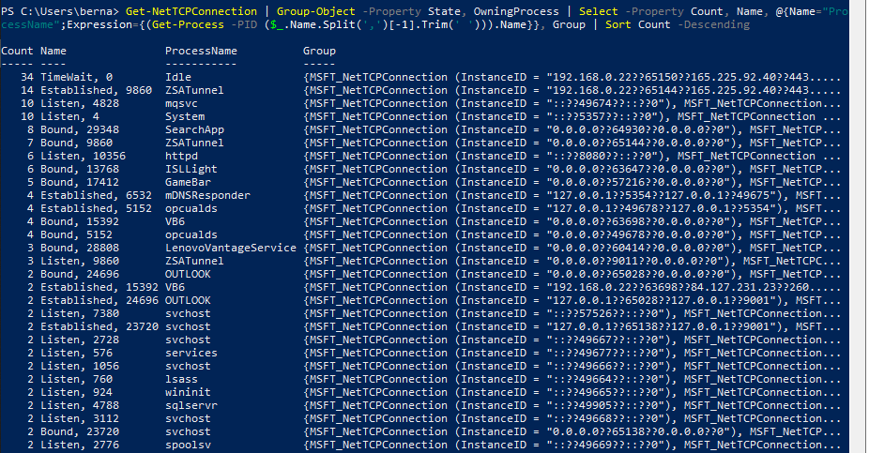Click the ProcessName column header
Image resolution: width=869 pixels, height=453 pixels.
click(x=201, y=51)
